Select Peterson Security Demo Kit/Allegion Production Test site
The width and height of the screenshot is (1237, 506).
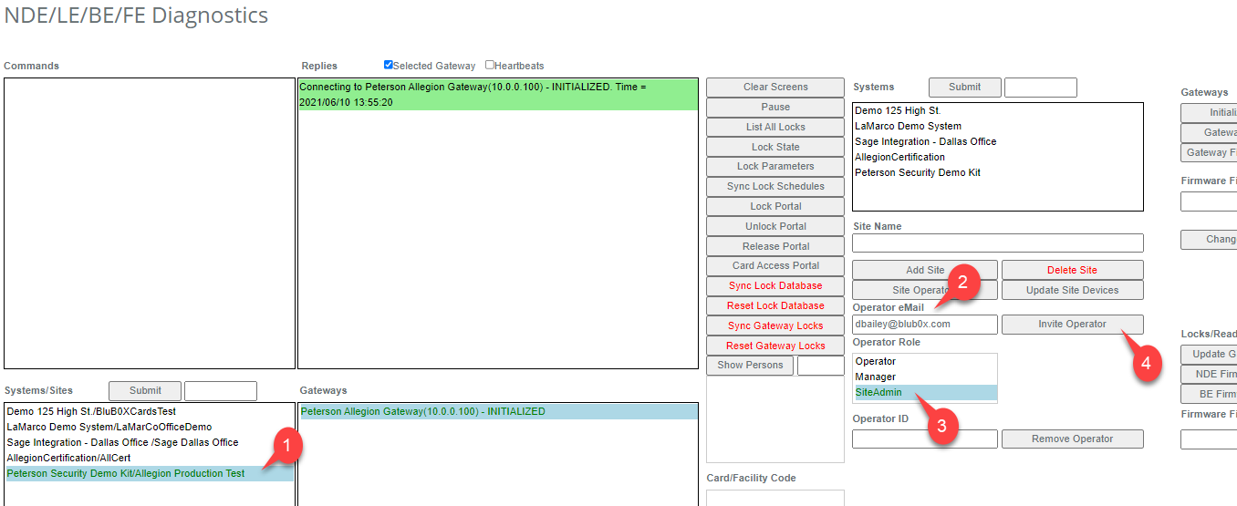pyautogui.click(x=126, y=474)
